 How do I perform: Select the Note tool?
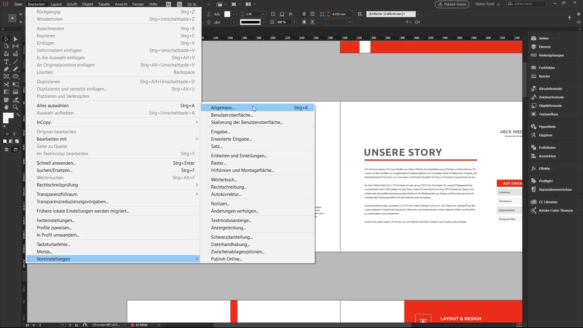6,100
